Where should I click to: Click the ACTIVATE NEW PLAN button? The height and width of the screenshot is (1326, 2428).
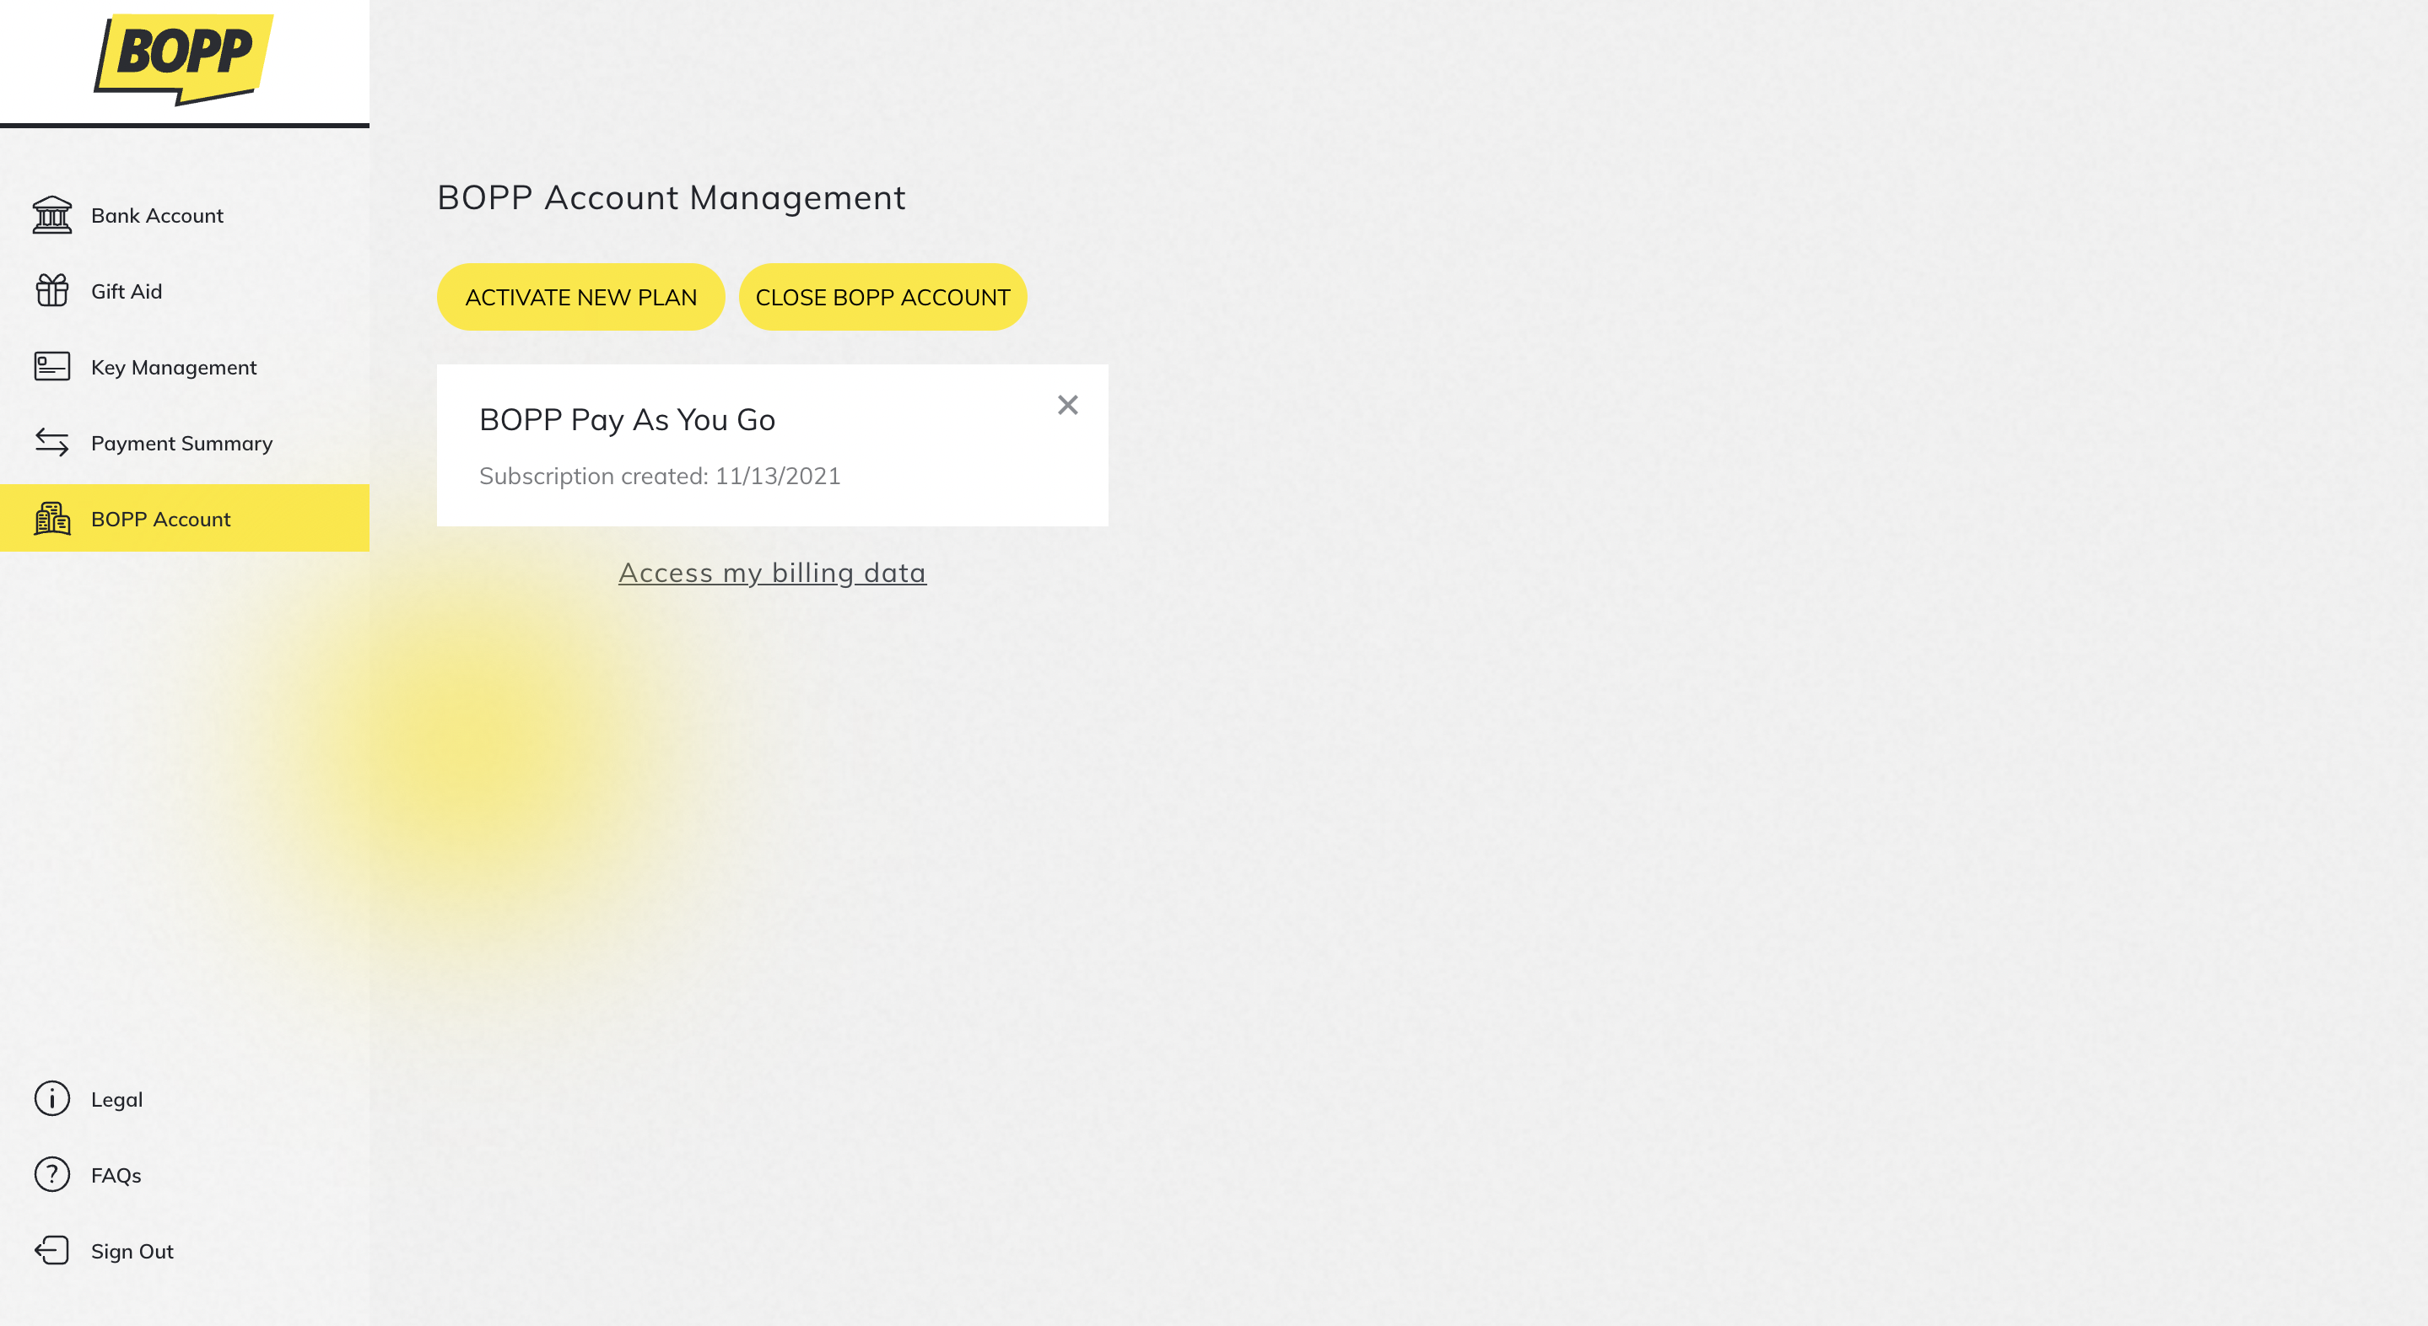(580, 297)
